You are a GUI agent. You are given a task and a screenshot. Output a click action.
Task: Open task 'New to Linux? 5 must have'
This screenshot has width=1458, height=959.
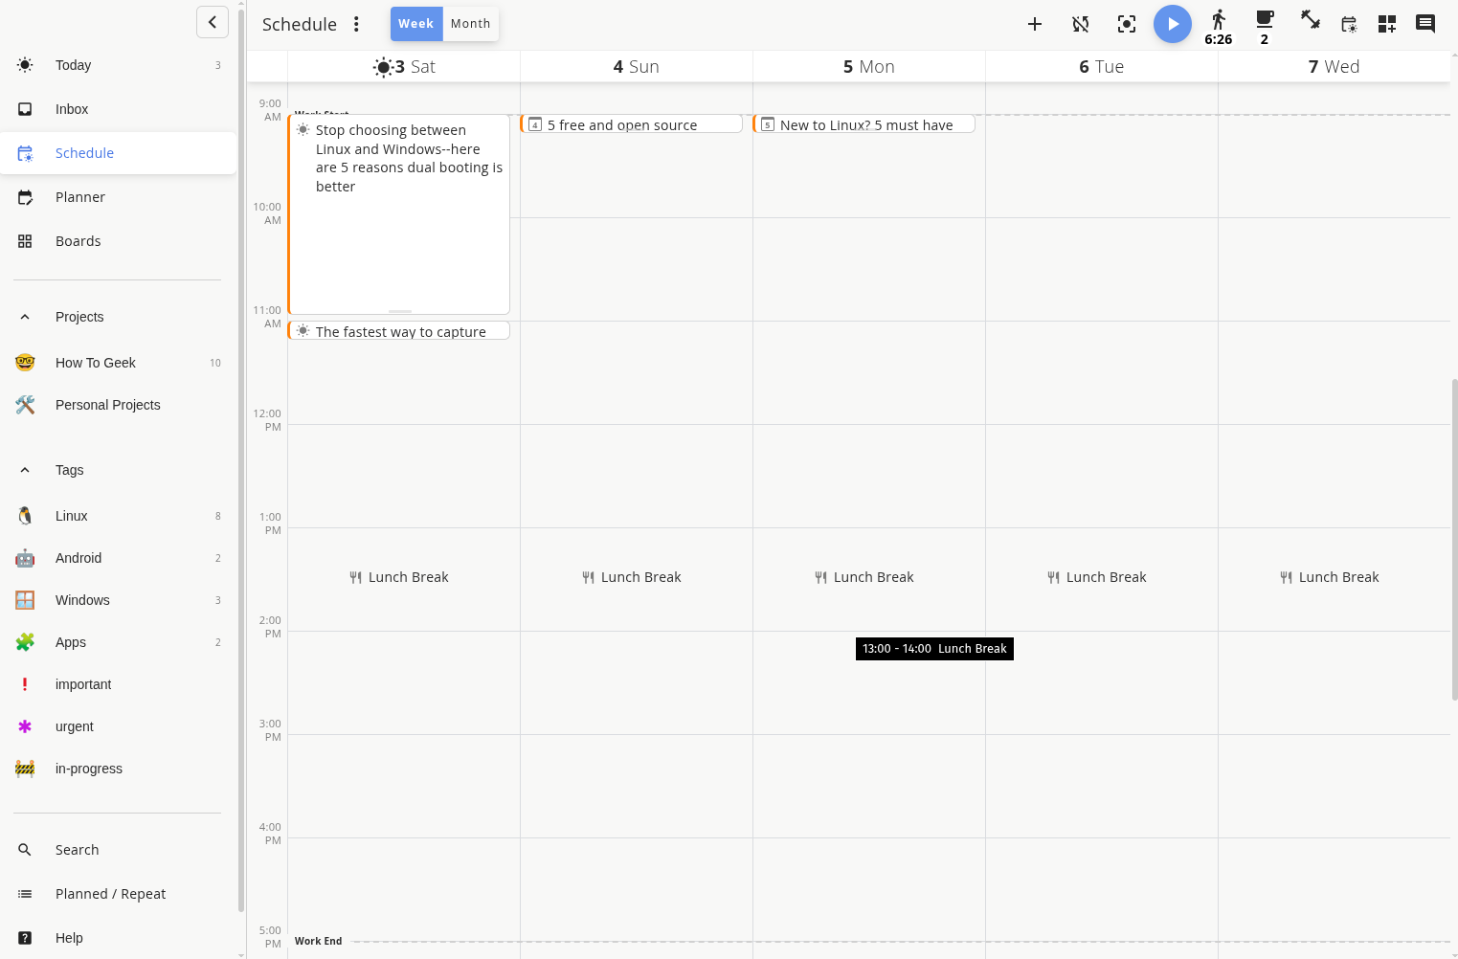pos(864,124)
